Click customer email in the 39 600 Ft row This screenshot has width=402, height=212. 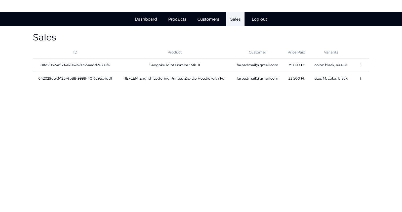[x=257, y=65]
